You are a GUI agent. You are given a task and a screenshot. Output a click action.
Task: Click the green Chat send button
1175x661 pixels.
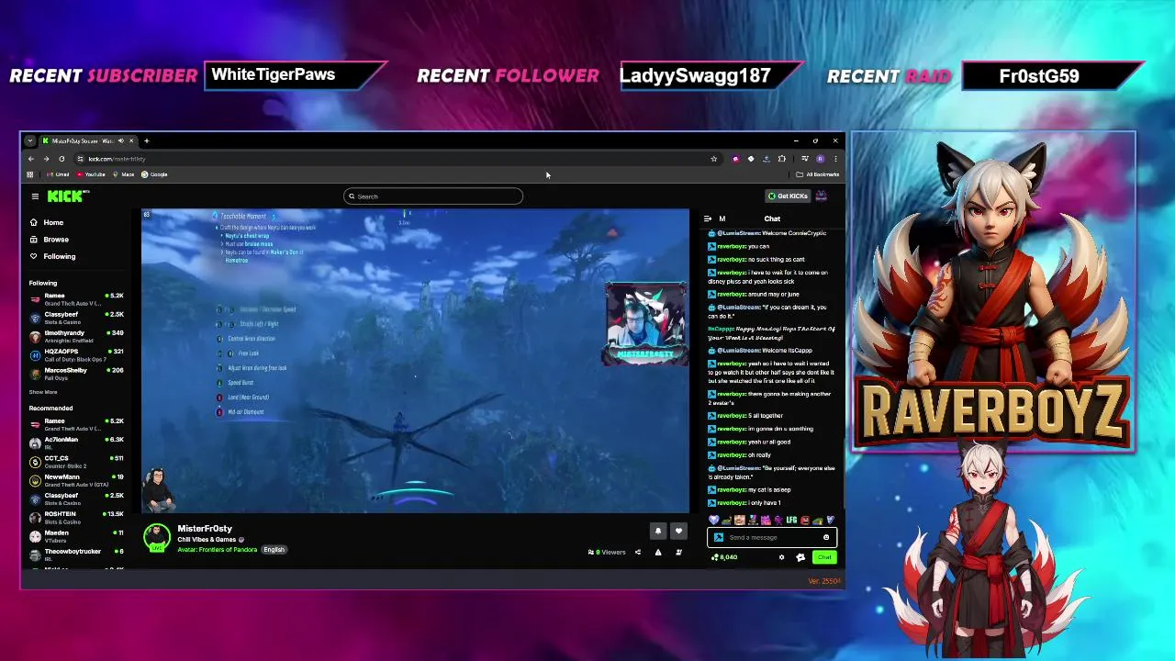(x=823, y=557)
